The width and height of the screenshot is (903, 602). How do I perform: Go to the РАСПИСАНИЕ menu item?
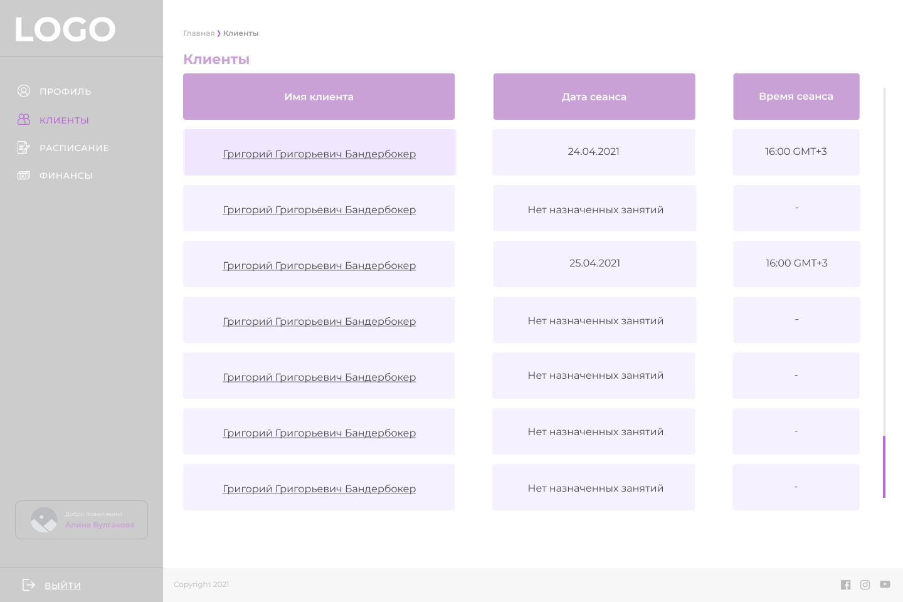pyautogui.click(x=74, y=148)
